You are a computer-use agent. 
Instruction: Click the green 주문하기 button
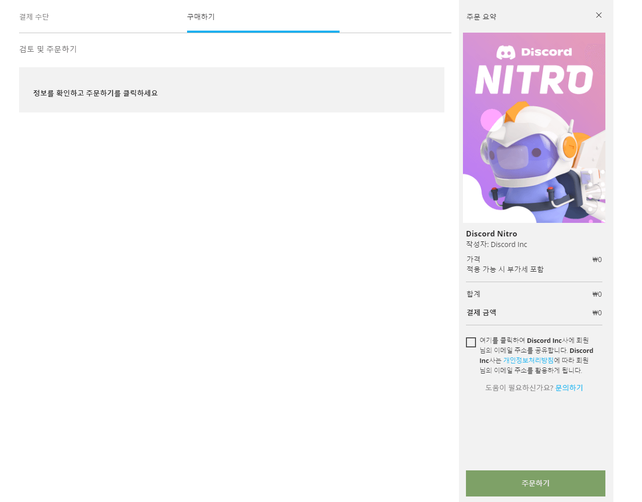click(x=536, y=483)
